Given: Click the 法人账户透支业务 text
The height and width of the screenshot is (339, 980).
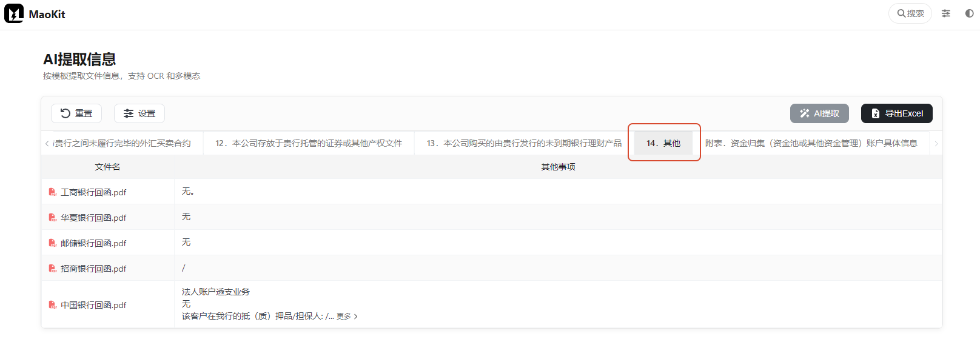Looking at the screenshot, I should (216, 292).
